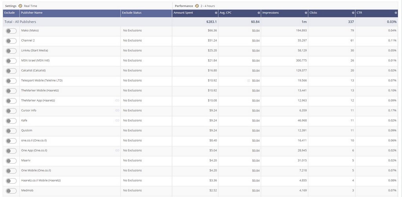Image resolution: width=402 pixels, height=197 pixels.
Task: Click the info icon on CTR header
Action: (396, 13)
